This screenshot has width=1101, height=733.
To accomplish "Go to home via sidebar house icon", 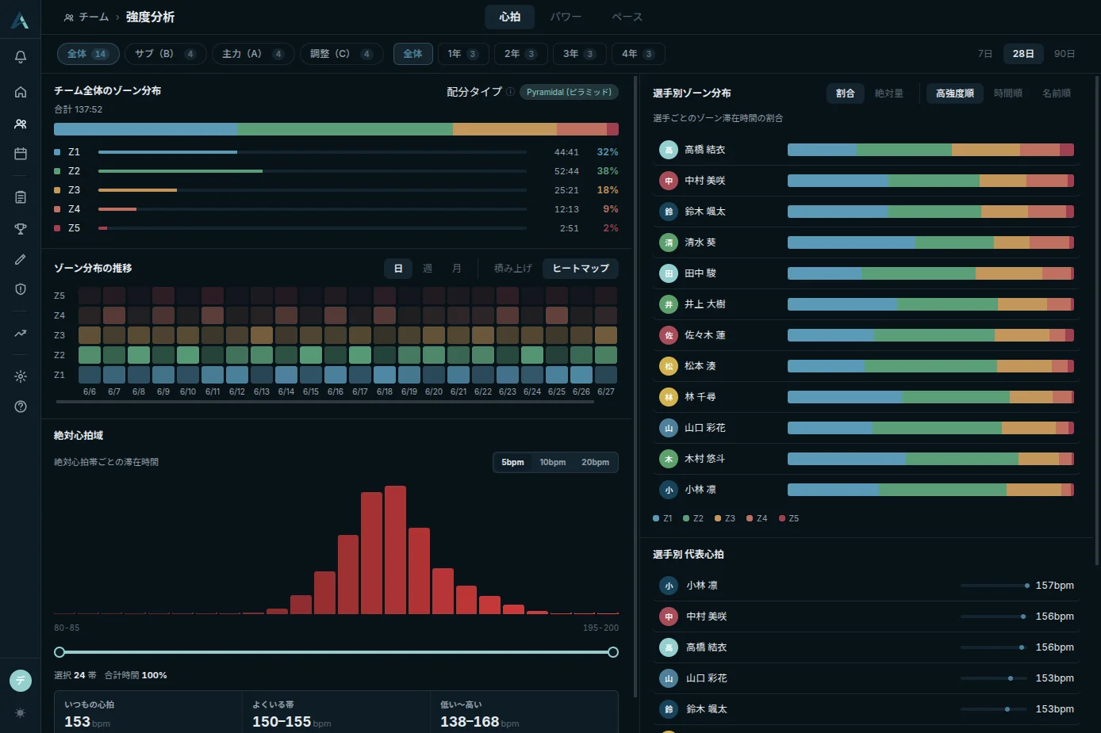I will (x=21, y=93).
